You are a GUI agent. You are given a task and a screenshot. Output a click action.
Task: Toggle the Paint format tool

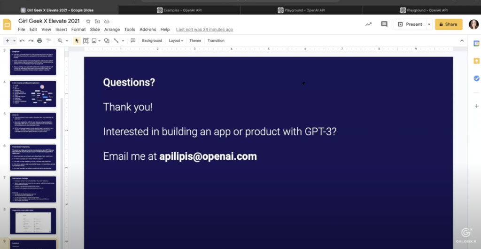(x=48, y=40)
